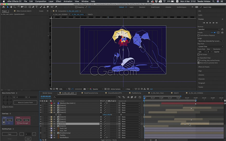Screen dimensions: 226x141
Task: Open the Active Camera view dropdown
Action: [117, 89]
